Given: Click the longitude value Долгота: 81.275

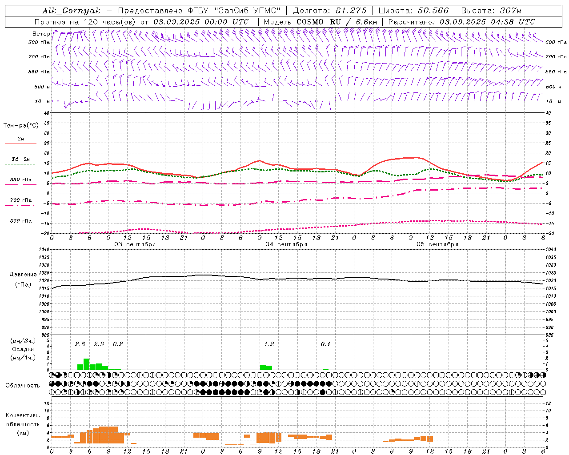Looking at the screenshot, I should (x=330, y=11).
